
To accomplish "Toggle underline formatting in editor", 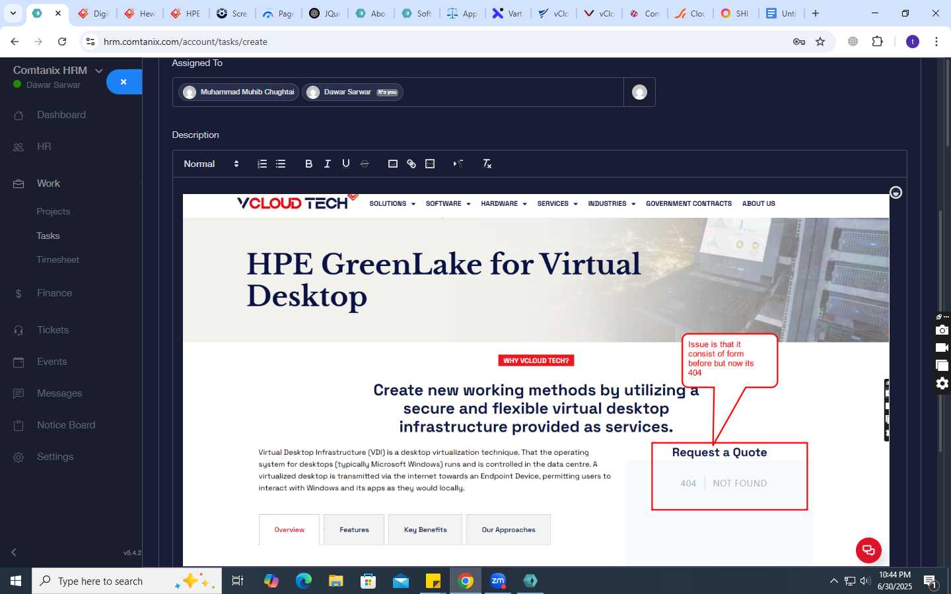I will (x=345, y=164).
